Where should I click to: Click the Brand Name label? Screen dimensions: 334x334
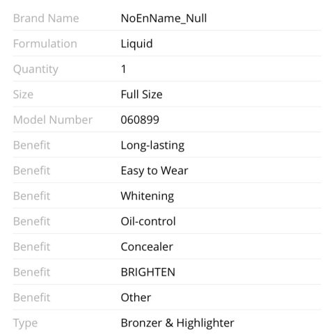46,18
